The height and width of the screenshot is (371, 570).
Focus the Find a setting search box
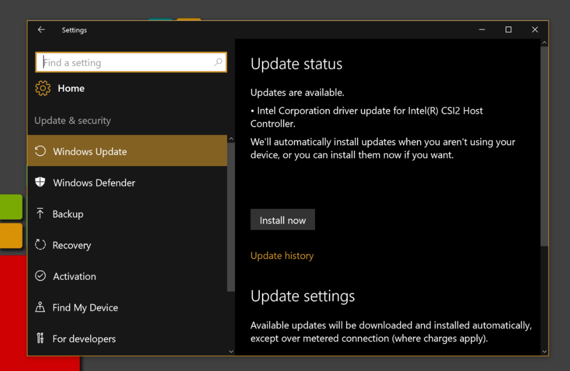[131, 62]
